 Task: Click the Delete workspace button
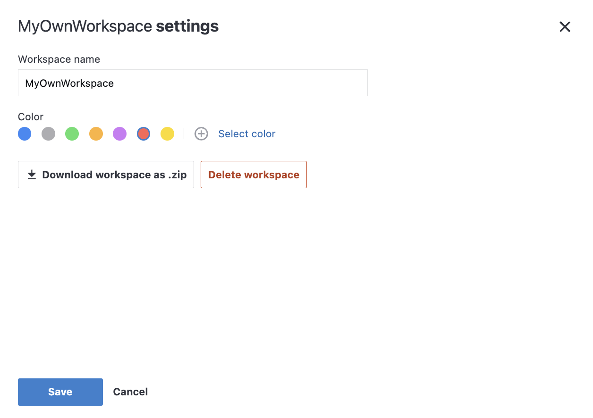click(x=254, y=175)
